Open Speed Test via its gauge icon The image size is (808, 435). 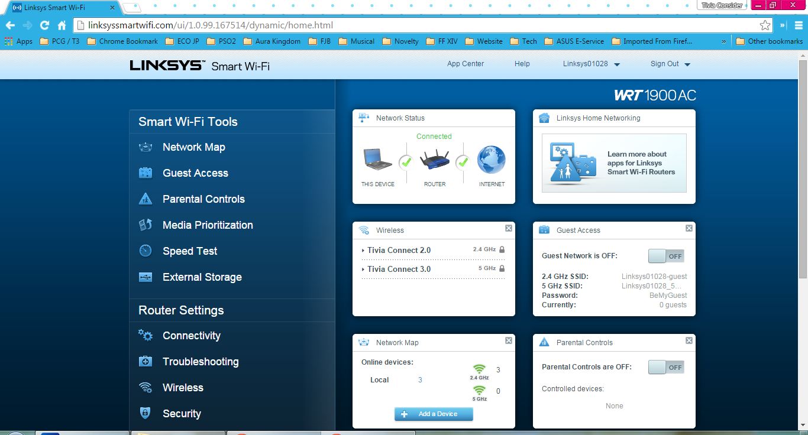tap(146, 251)
